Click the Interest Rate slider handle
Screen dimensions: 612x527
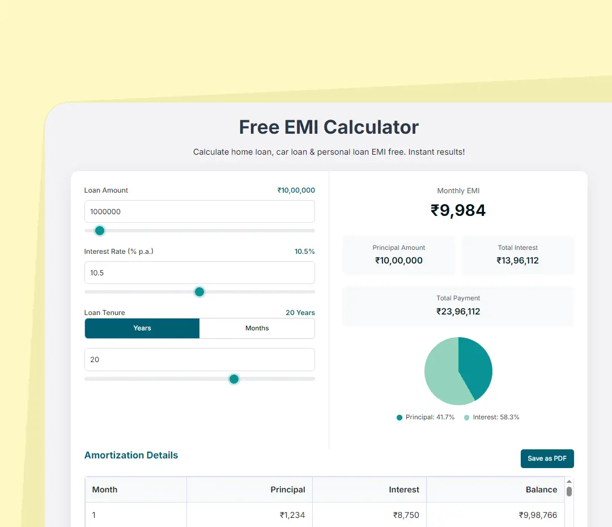199,292
